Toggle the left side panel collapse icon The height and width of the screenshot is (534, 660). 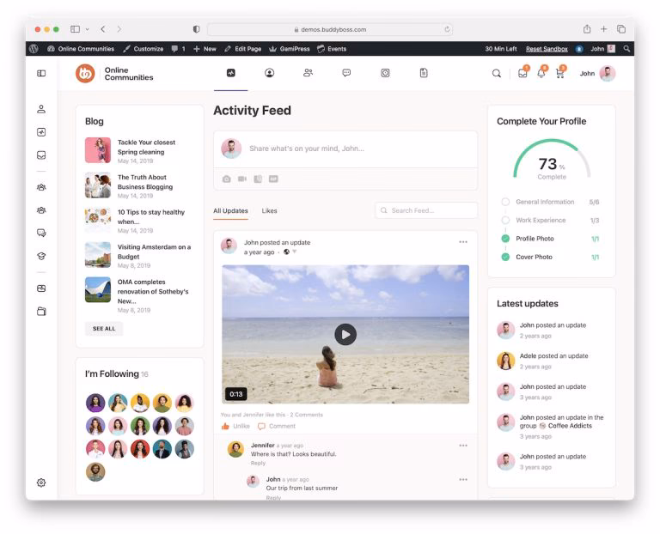(41, 74)
